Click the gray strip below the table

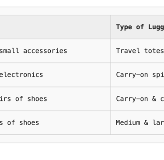(x=82, y=139)
